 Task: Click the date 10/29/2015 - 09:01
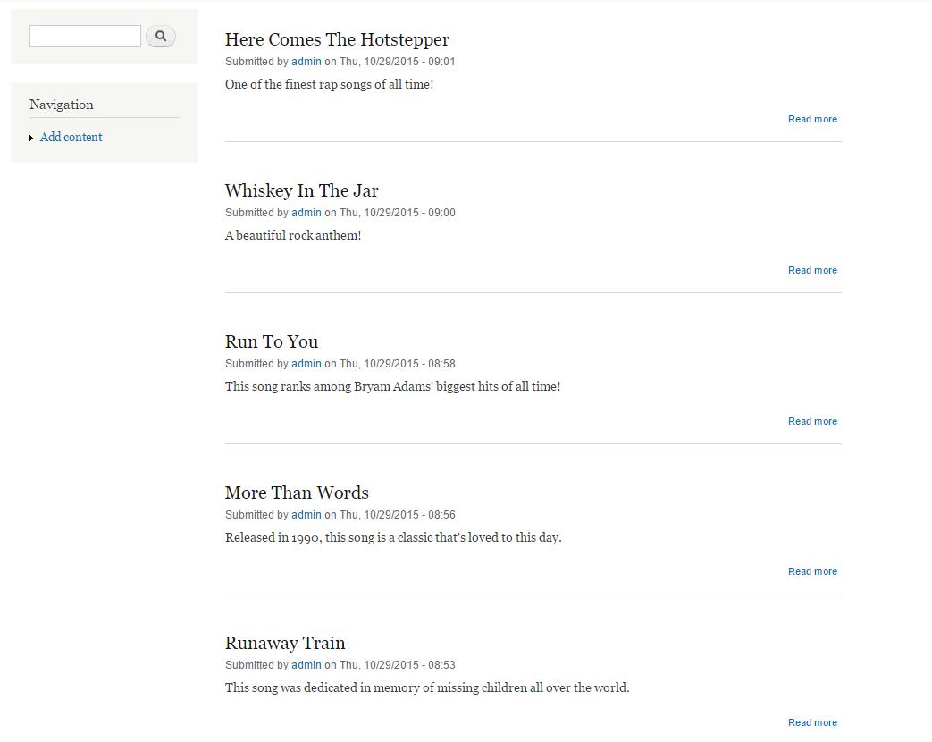409,62
